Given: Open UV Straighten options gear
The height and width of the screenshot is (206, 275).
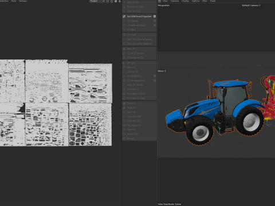Looking at the screenshot, I should point(155,76).
